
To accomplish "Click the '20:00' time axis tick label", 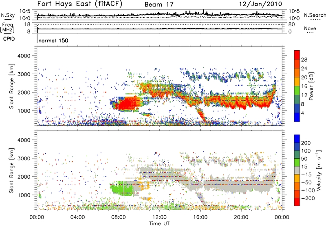I will 241,217.
